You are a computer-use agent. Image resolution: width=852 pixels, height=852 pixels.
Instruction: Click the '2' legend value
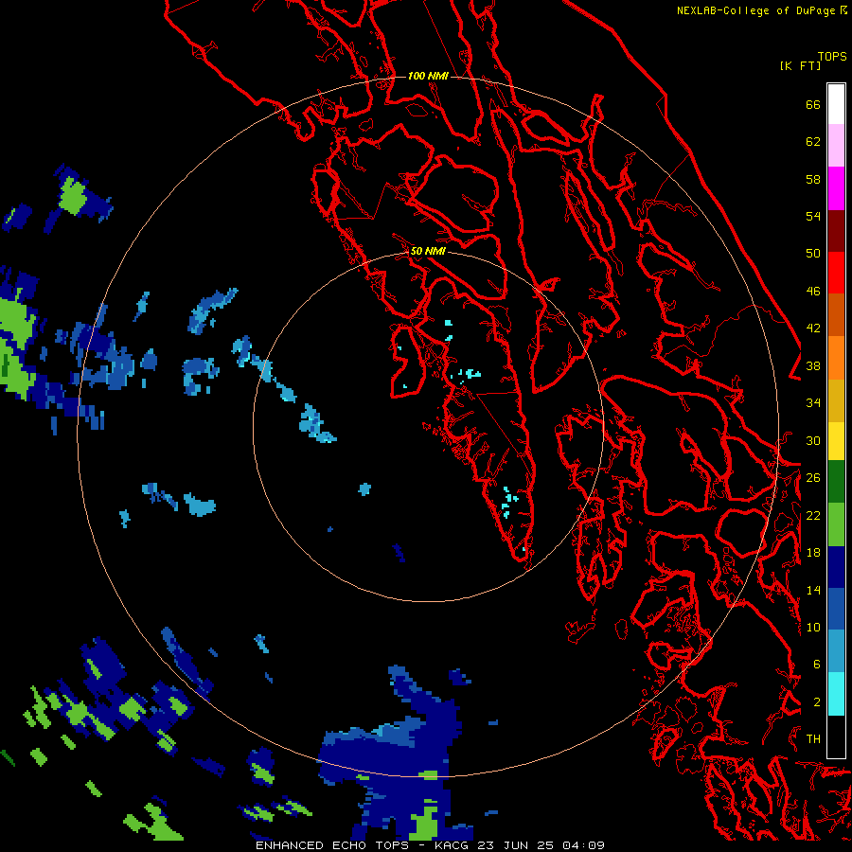pos(817,701)
